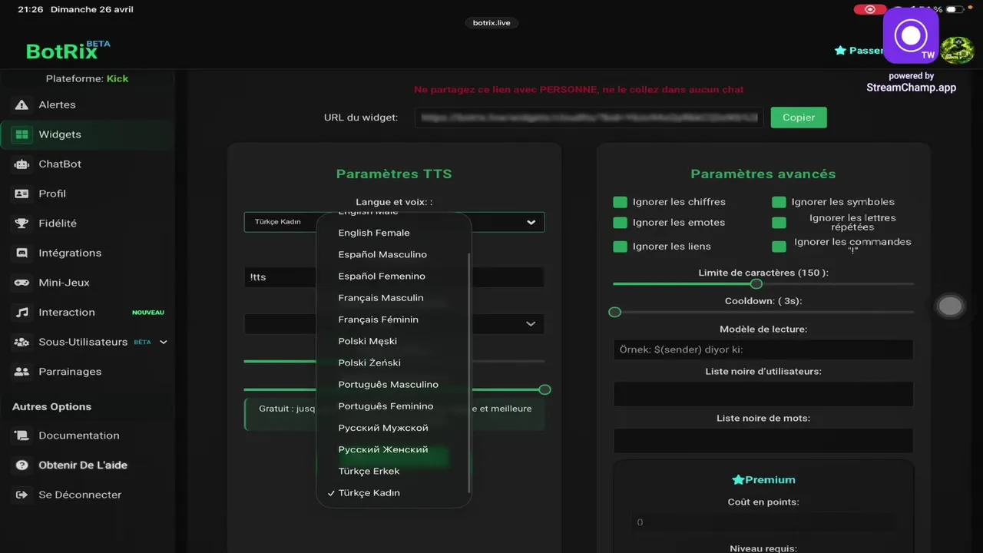This screenshot has height=553, width=983.
Task: Click the user avatar at top right
Action: click(958, 51)
